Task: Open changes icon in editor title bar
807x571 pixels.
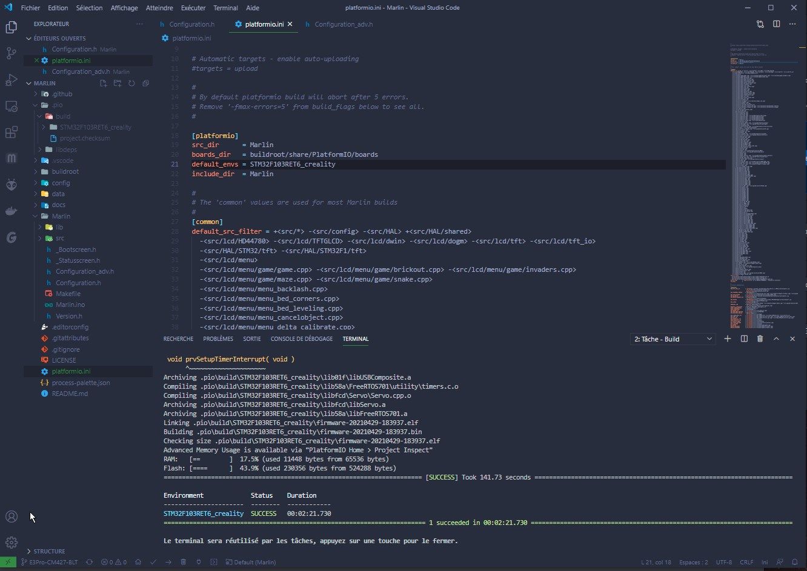Action: point(760,24)
